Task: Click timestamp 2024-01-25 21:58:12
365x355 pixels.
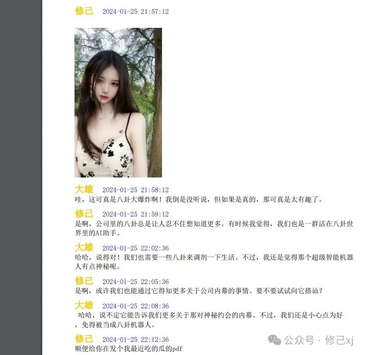Action: (x=135, y=190)
